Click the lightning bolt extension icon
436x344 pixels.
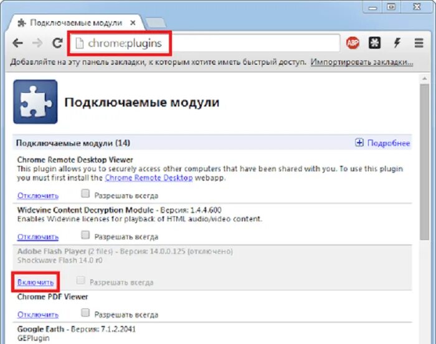pos(397,43)
